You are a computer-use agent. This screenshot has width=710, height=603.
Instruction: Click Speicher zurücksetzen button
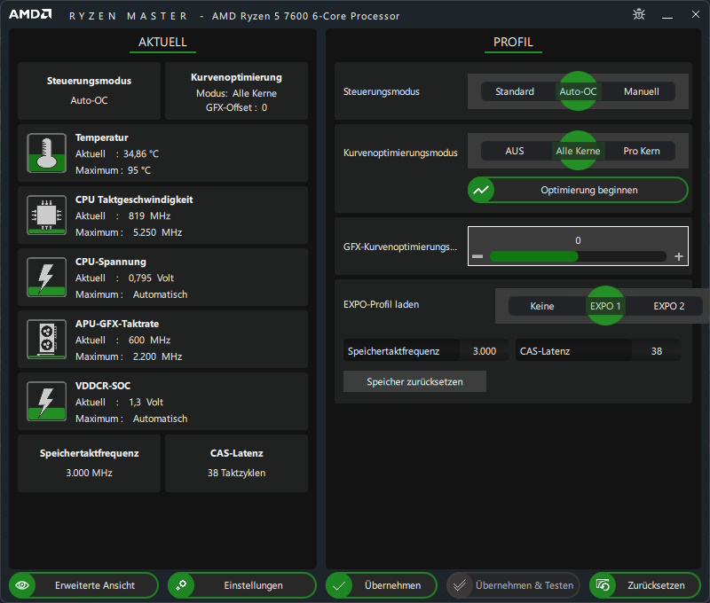click(x=414, y=381)
